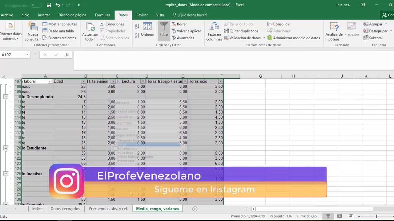Open Edad column filter dropdown
394x221 pixels.
[x=83, y=81]
